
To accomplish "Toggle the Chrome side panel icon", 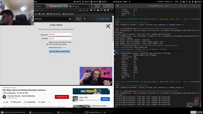I will pos(105,10).
